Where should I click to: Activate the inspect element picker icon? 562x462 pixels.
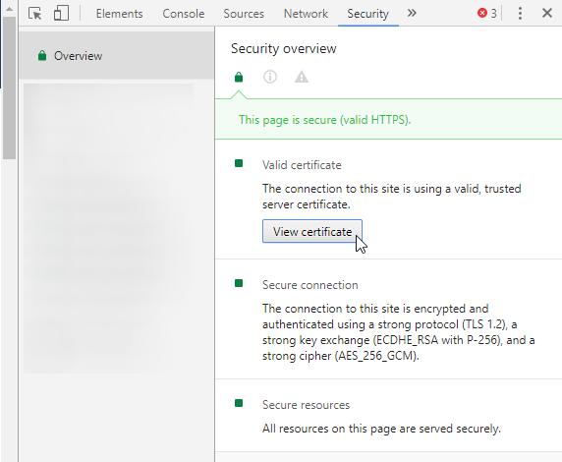click(x=34, y=14)
